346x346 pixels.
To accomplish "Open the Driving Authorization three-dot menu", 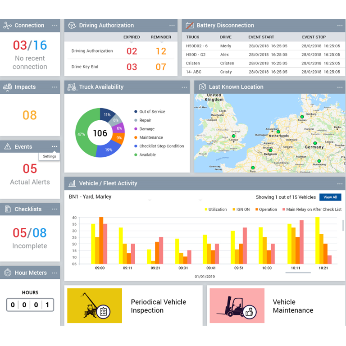I will tap(172, 26).
